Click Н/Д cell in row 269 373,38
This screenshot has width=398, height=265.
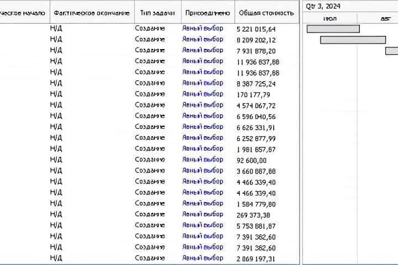(x=56, y=214)
